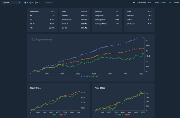Click the top bar EV total 2206$

pyautogui.click(x=176, y=3)
